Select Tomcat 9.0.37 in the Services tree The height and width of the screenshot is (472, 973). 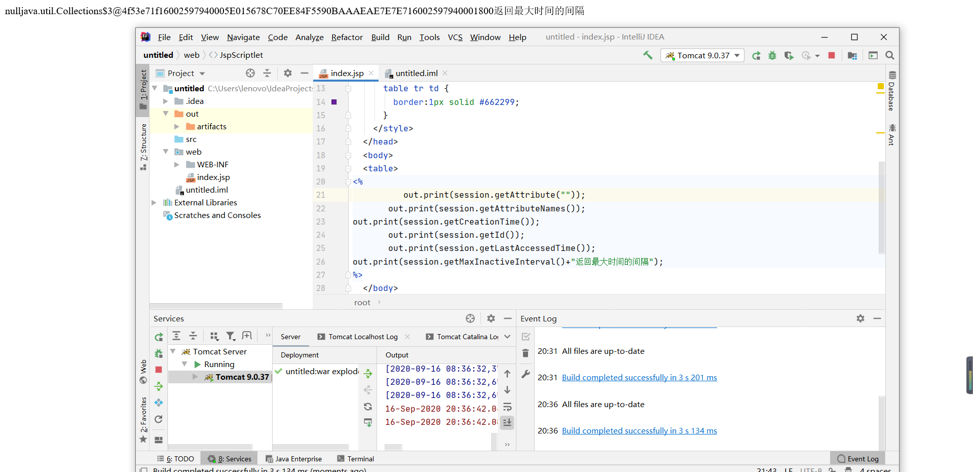(242, 377)
